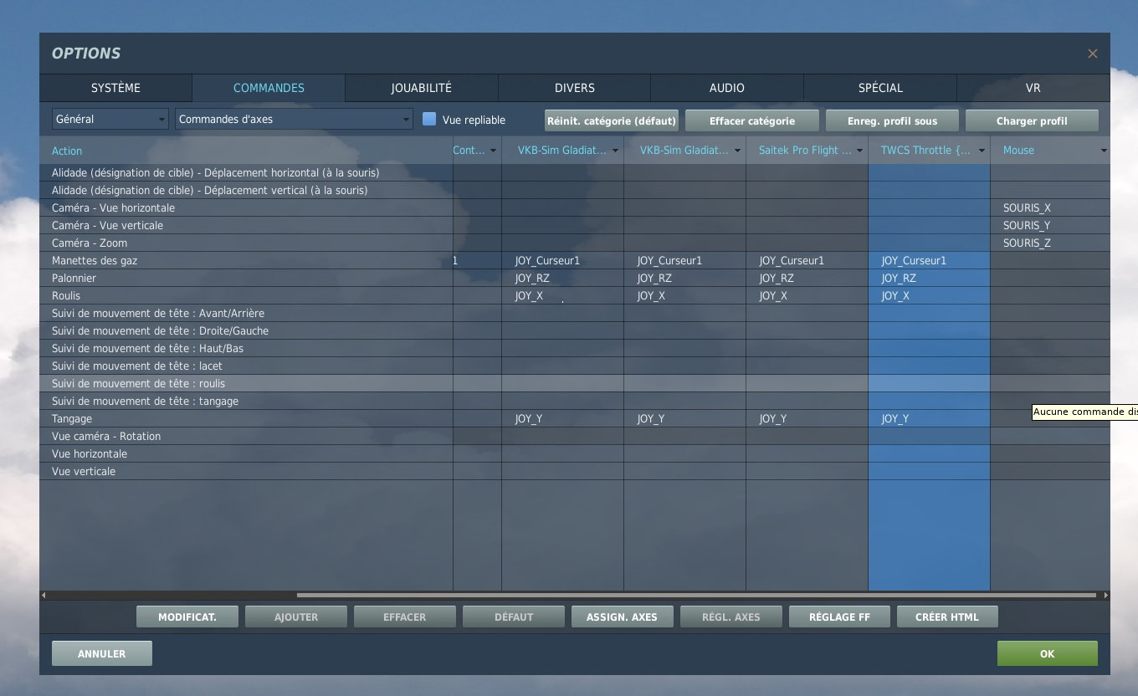Go to the JOUABILITÉ tab
The image size is (1138, 696).
[x=422, y=88]
